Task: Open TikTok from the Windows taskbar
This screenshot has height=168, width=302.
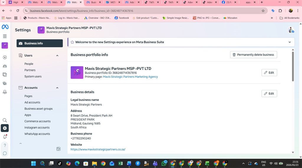Action: 60,164
